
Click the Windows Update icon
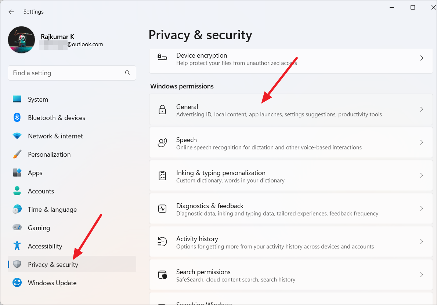17,283
